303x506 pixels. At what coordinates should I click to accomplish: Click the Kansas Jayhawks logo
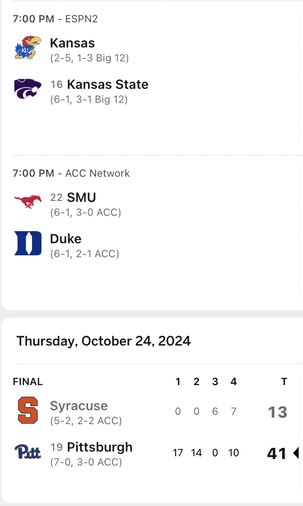(x=28, y=47)
